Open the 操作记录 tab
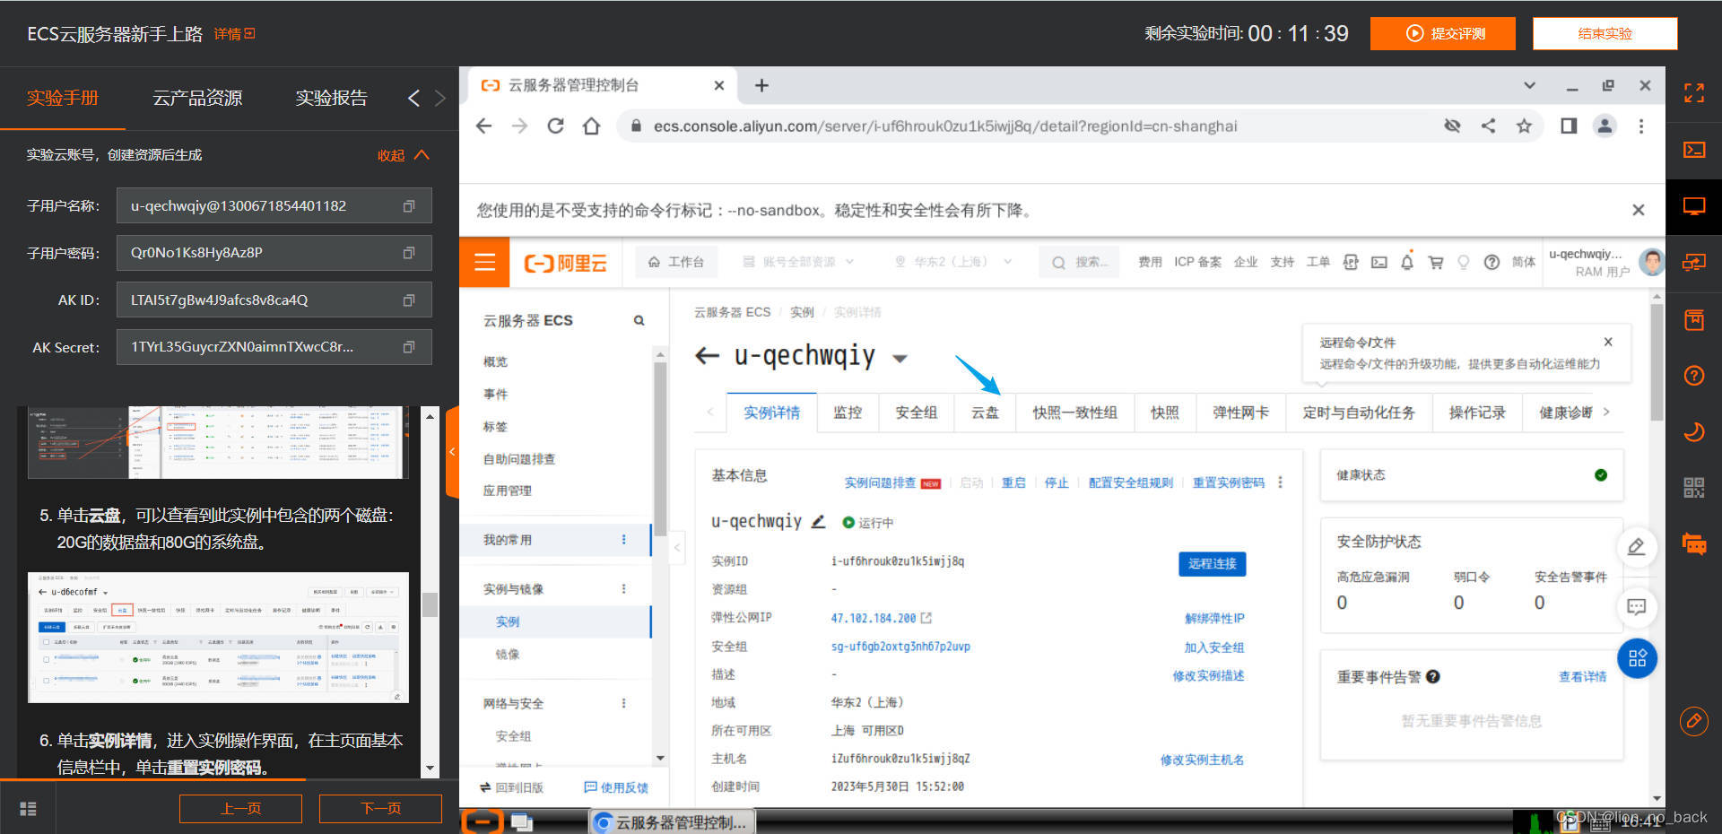This screenshot has height=834, width=1722. pos(1477,413)
